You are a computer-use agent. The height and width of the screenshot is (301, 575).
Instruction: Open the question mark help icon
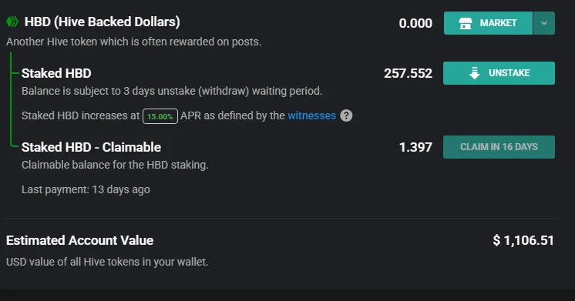[x=346, y=115]
